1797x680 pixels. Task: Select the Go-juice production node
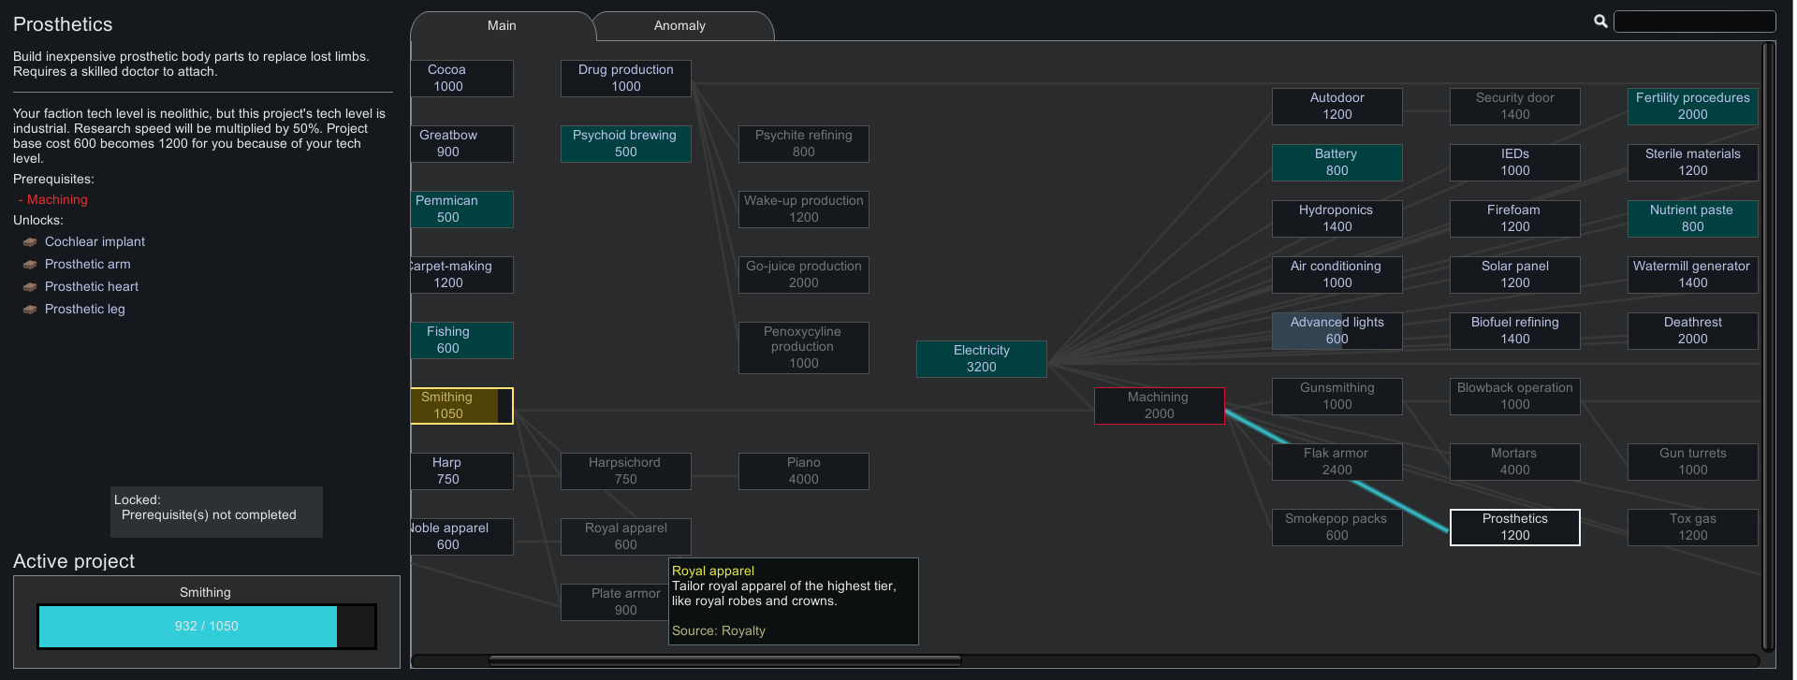pyautogui.click(x=804, y=275)
